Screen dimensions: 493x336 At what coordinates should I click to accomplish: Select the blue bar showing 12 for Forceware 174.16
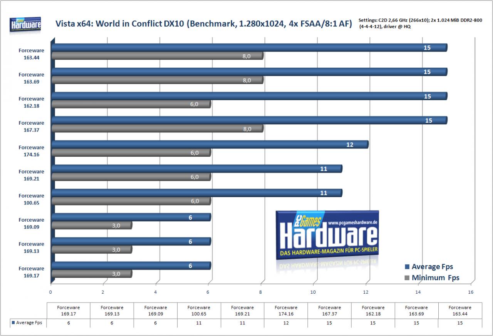(x=210, y=144)
